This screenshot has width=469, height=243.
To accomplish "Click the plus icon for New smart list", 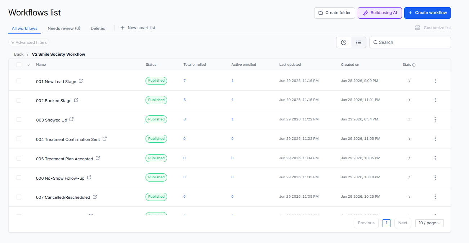I will pos(122,28).
